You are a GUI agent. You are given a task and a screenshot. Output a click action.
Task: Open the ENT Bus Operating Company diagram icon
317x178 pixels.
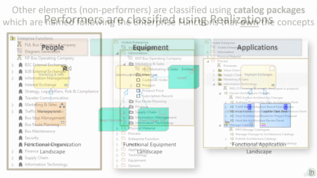pyautogui.click(x=130, y=58)
